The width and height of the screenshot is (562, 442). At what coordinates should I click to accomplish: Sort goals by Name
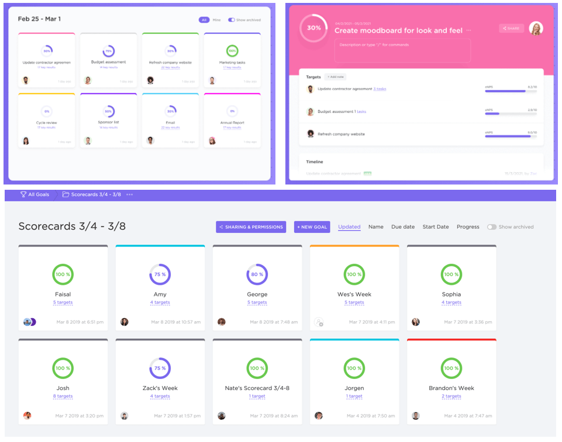(x=375, y=227)
